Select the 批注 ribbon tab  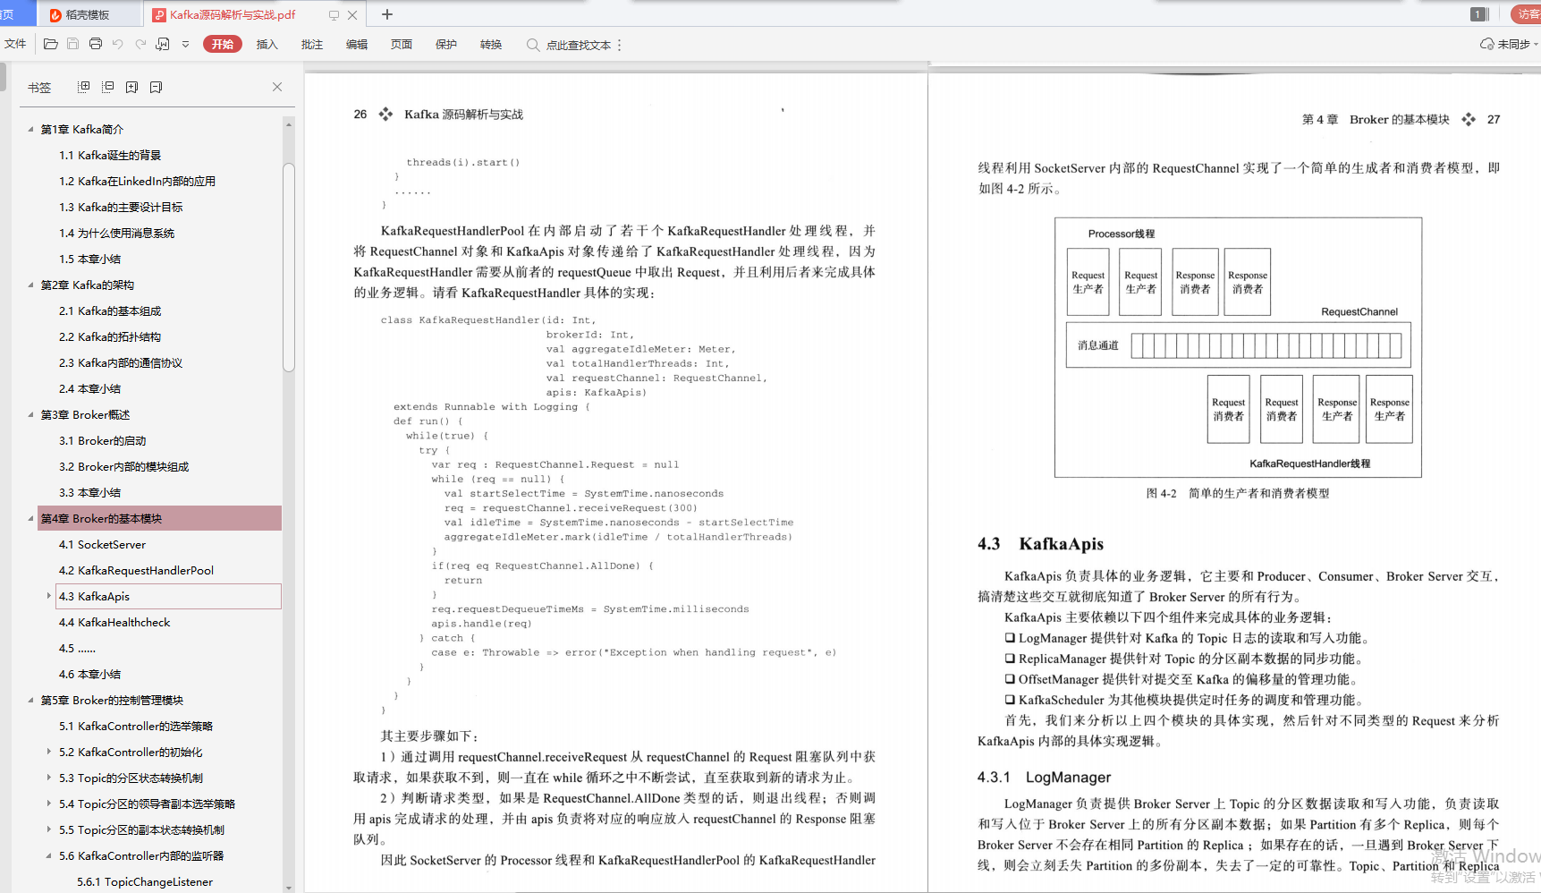click(312, 45)
